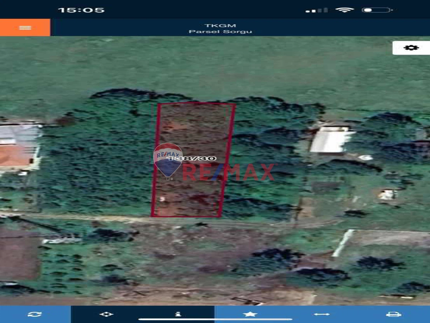Tap the refresh icon in bottom bar
This screenshot has width=430, height=323.
pyautogui.click(x=35, y=314)
